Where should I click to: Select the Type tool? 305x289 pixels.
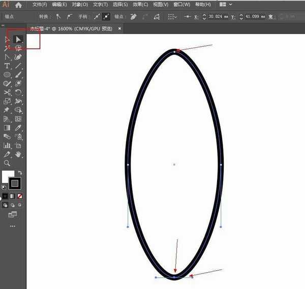pos(7,66)
